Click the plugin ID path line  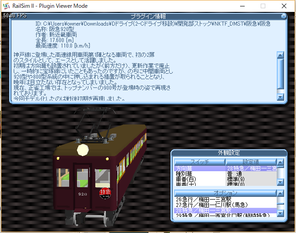pos(153,24)
